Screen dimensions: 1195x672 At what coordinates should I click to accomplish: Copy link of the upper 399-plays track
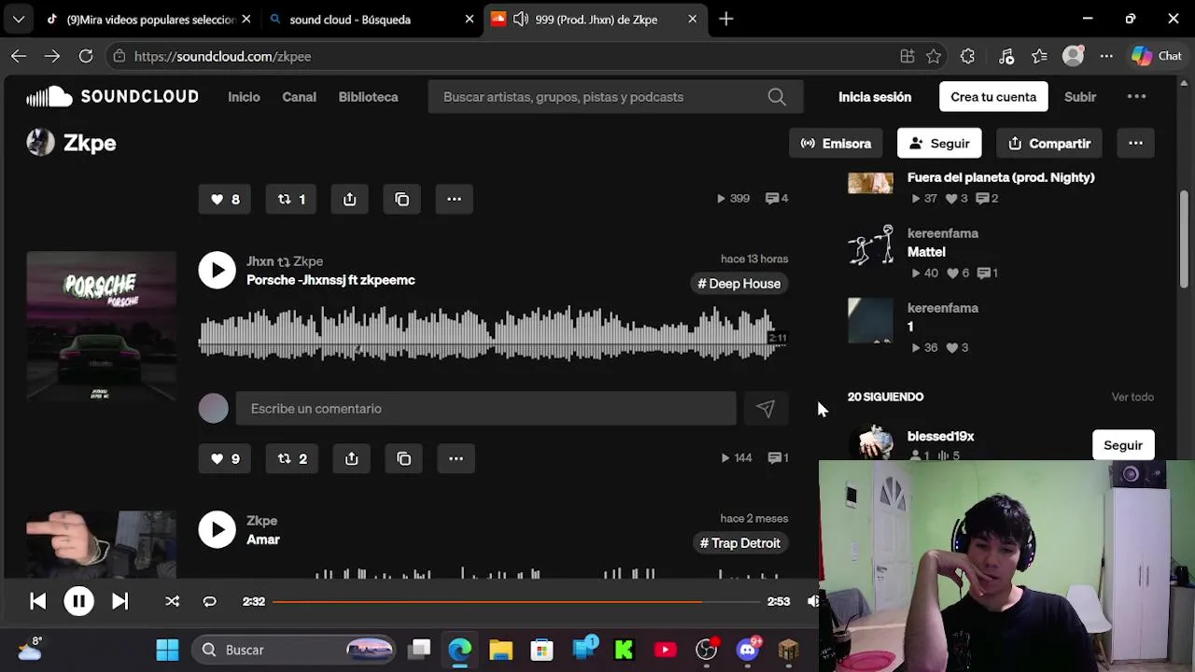pyautogui.click(x=401, y=199)
